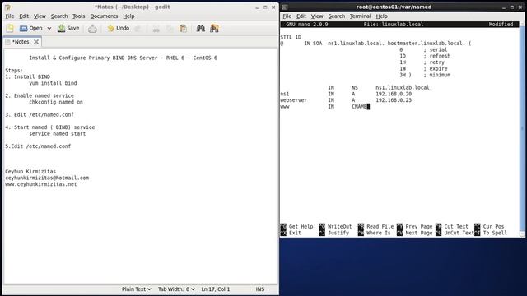Open terminal View menu
Viewport: 527px width, 296px height.
(x=317, y=16)
